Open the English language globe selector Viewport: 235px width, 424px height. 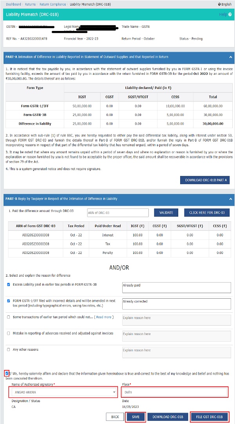pyautogui.click(x=225, y=4)
